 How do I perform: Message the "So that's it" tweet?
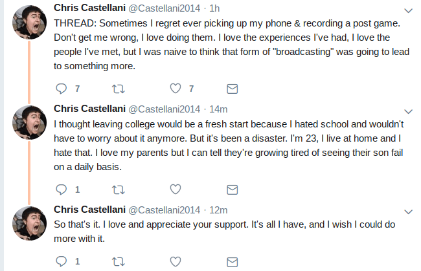tap(232, 261)
